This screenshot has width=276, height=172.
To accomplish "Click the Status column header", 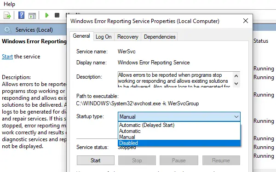I will click(x=261, y=41).
